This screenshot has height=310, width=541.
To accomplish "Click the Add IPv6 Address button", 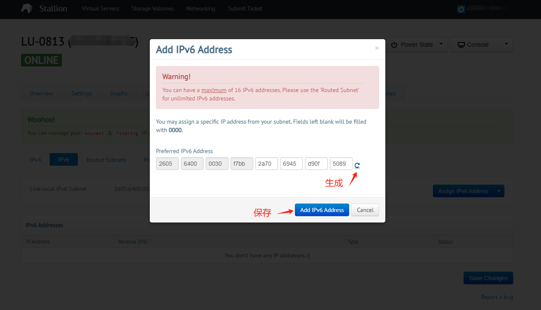I will (x=322, y=210).
